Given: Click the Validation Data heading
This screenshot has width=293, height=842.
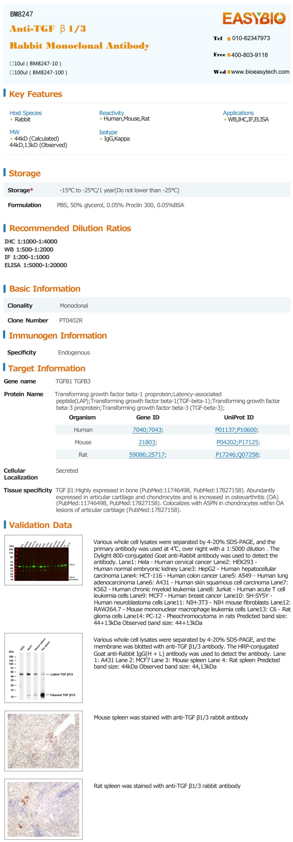Looking at the screenshot, I should point(40,525).
